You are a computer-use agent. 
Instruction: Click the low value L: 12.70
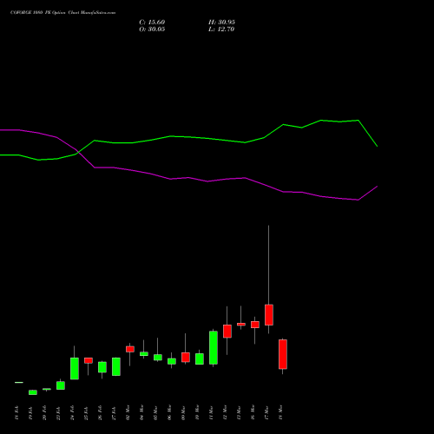pyautogui.click(x=221, y=30)
